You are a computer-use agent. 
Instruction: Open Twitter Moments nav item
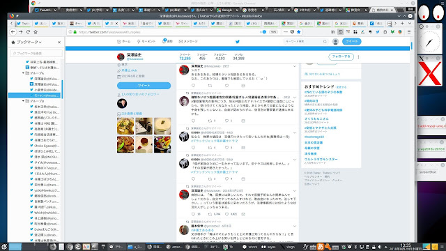point(146,42)
